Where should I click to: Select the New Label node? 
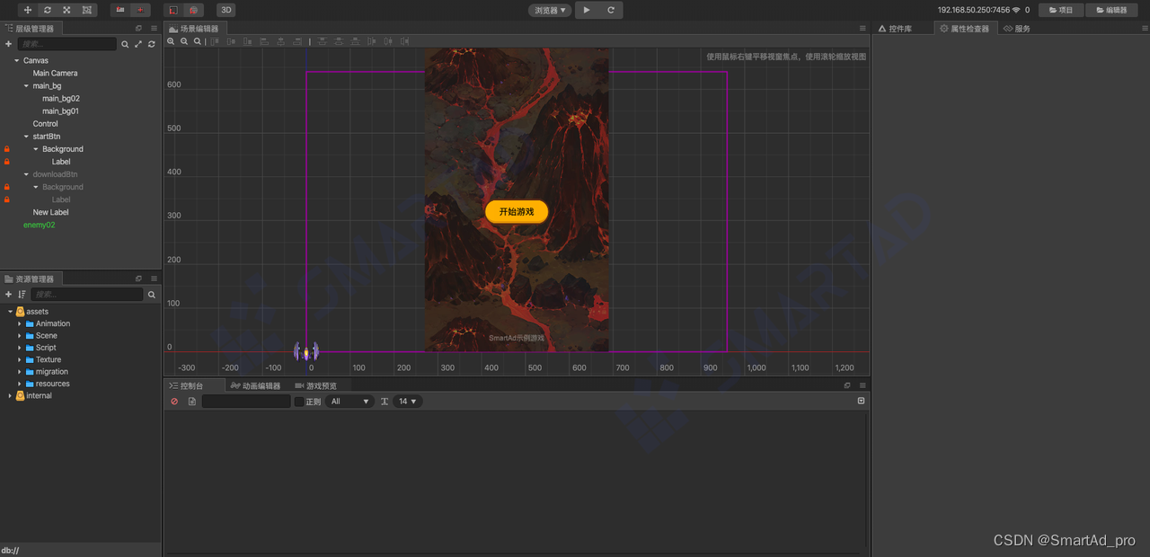pyautogui.click(x=50, y=212)
